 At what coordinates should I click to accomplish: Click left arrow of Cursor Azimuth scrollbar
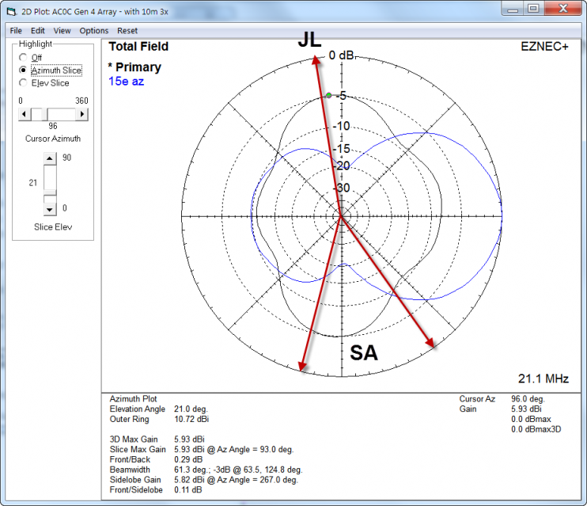(x=24, y=114)
